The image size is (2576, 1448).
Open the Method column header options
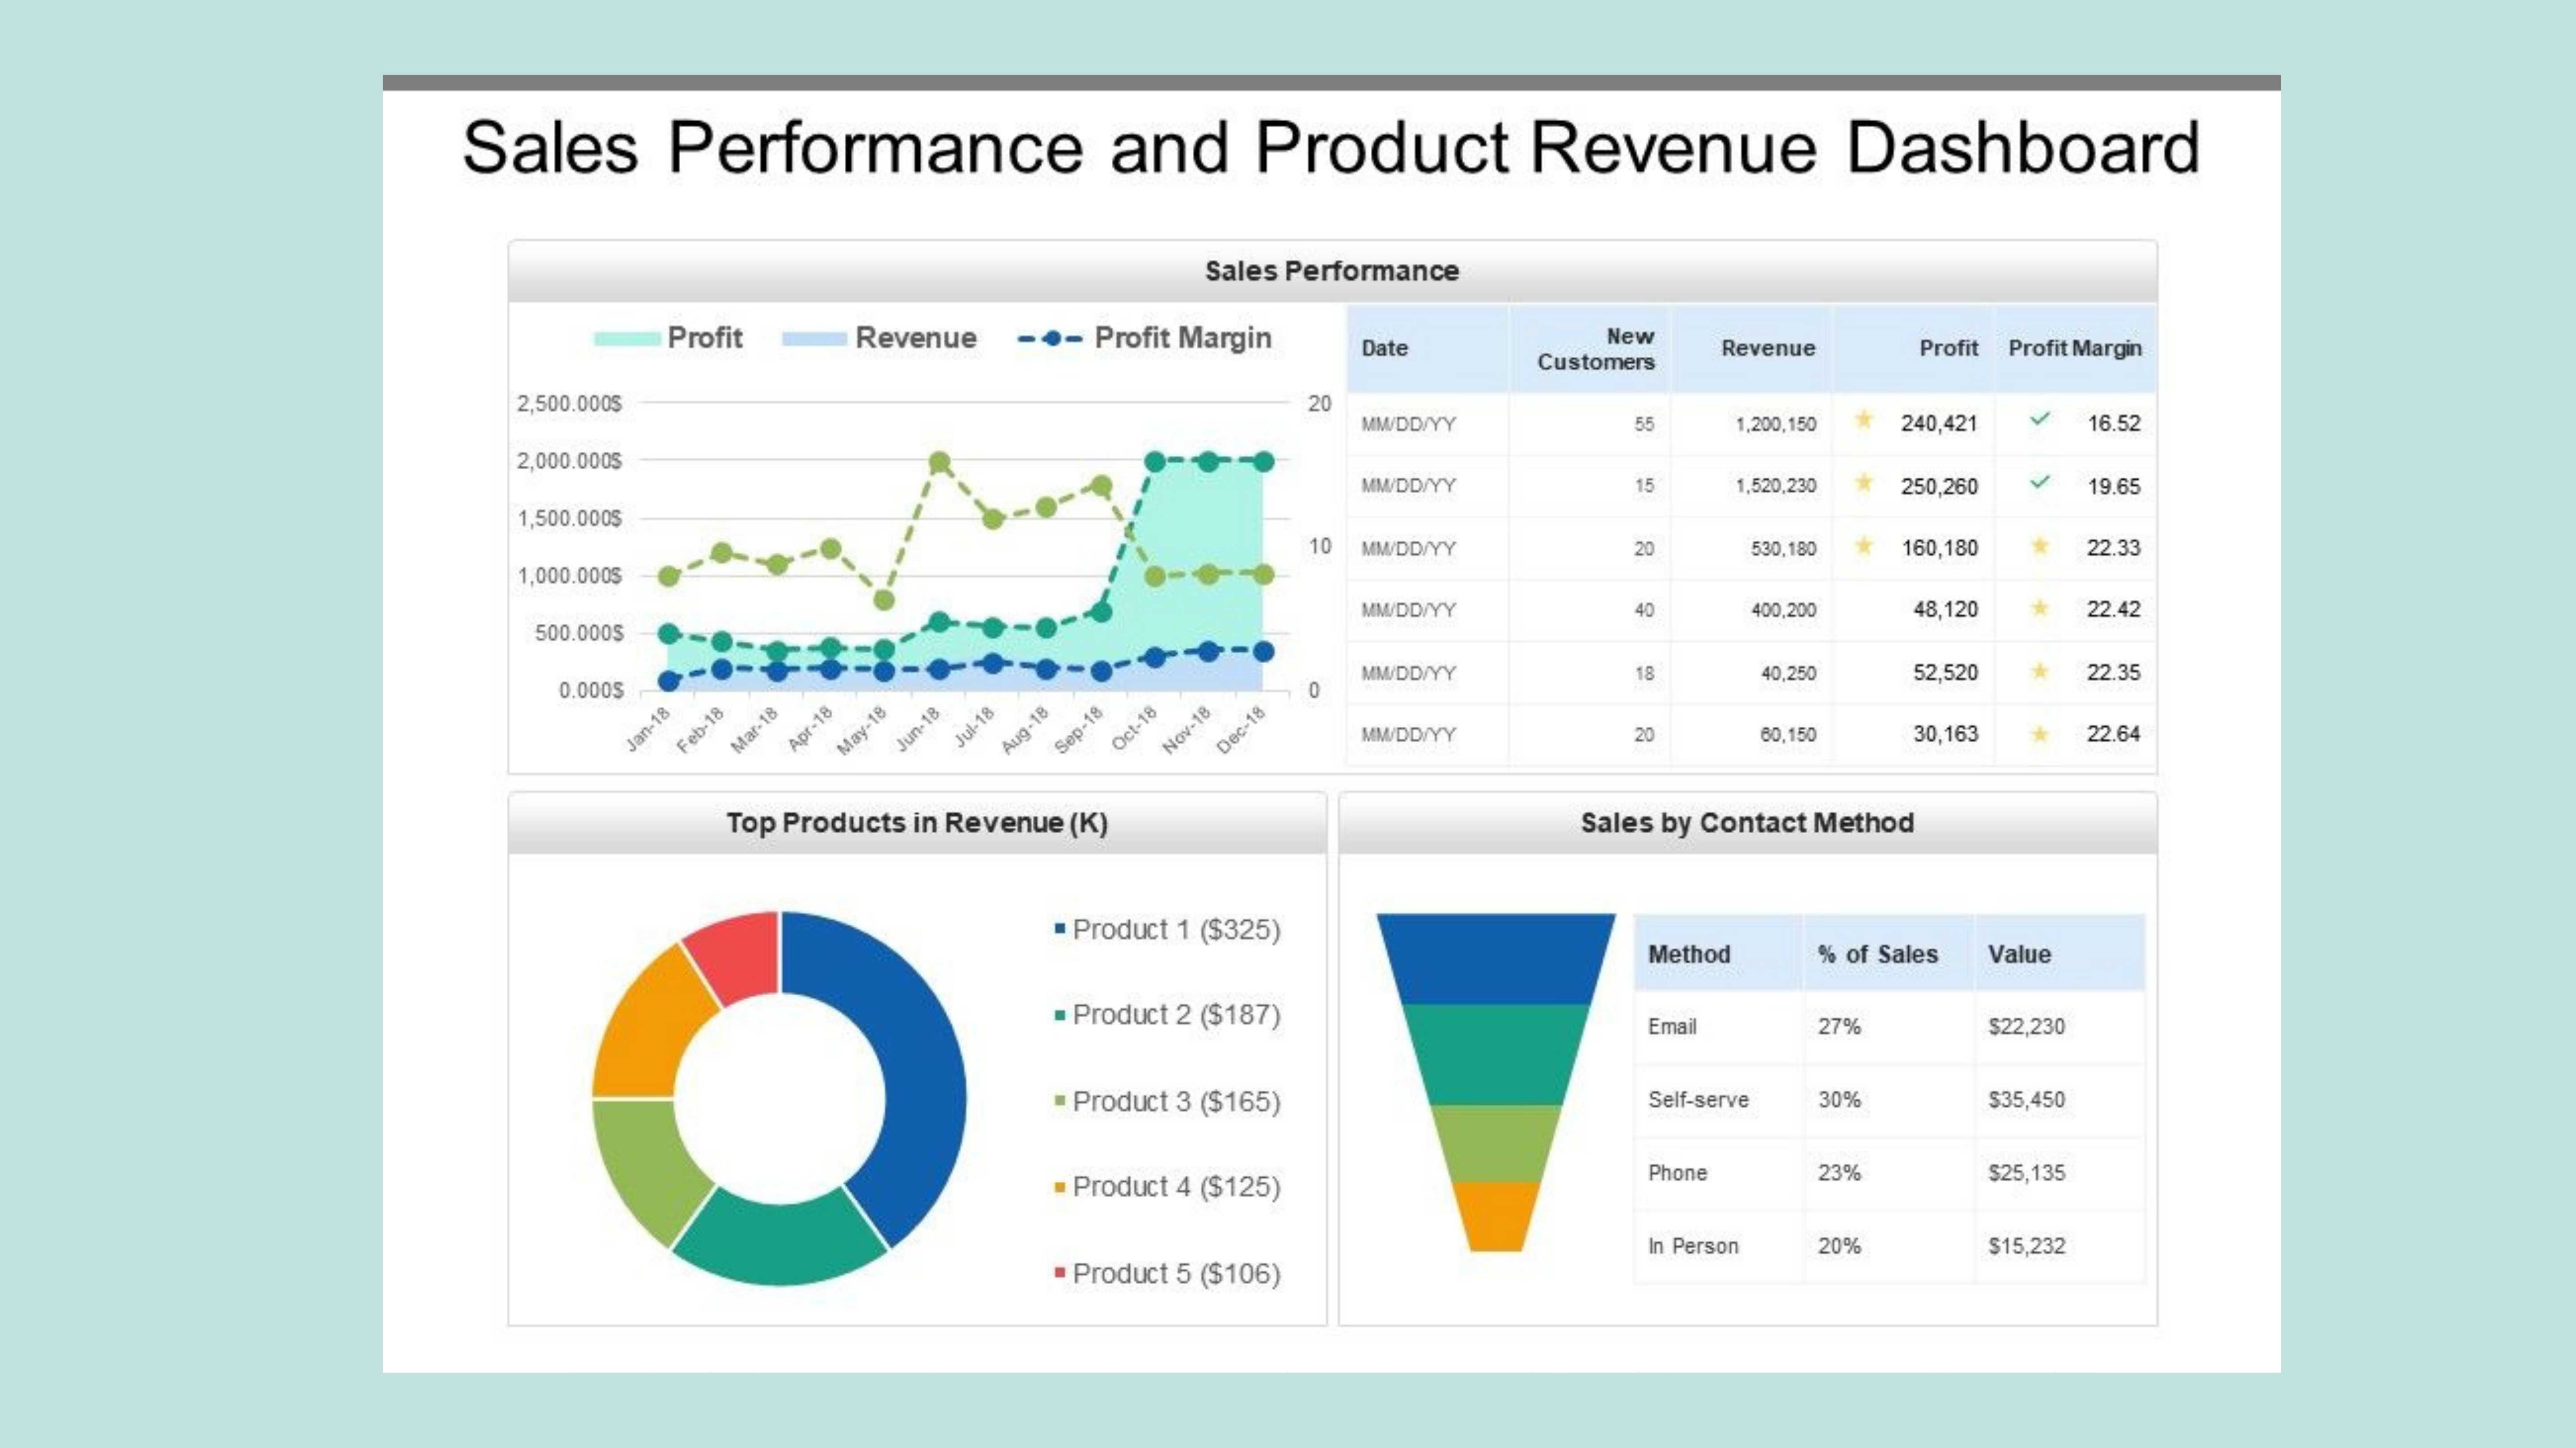pyautogui.click(x=1689, y=954)
